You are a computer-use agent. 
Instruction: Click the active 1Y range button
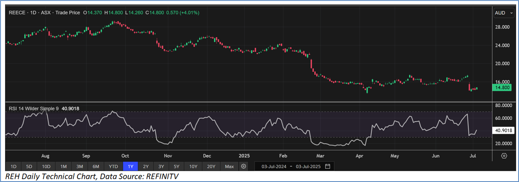(x=130, y=166)
